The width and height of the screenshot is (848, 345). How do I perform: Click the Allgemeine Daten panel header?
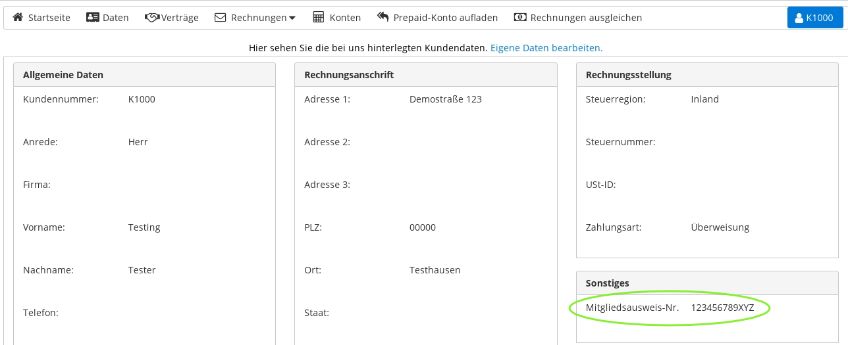[63, 75]
